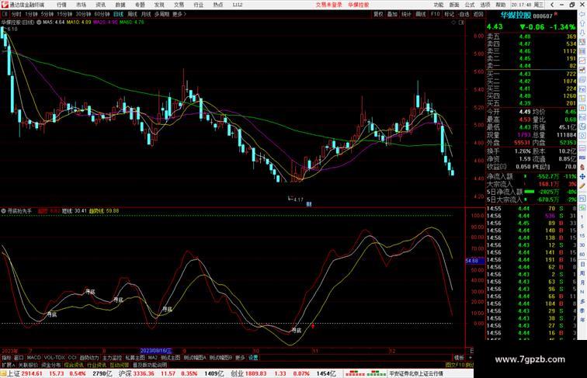
Task: Click the blue cross move icon in sidebar
Action: [x=582, y=176]
